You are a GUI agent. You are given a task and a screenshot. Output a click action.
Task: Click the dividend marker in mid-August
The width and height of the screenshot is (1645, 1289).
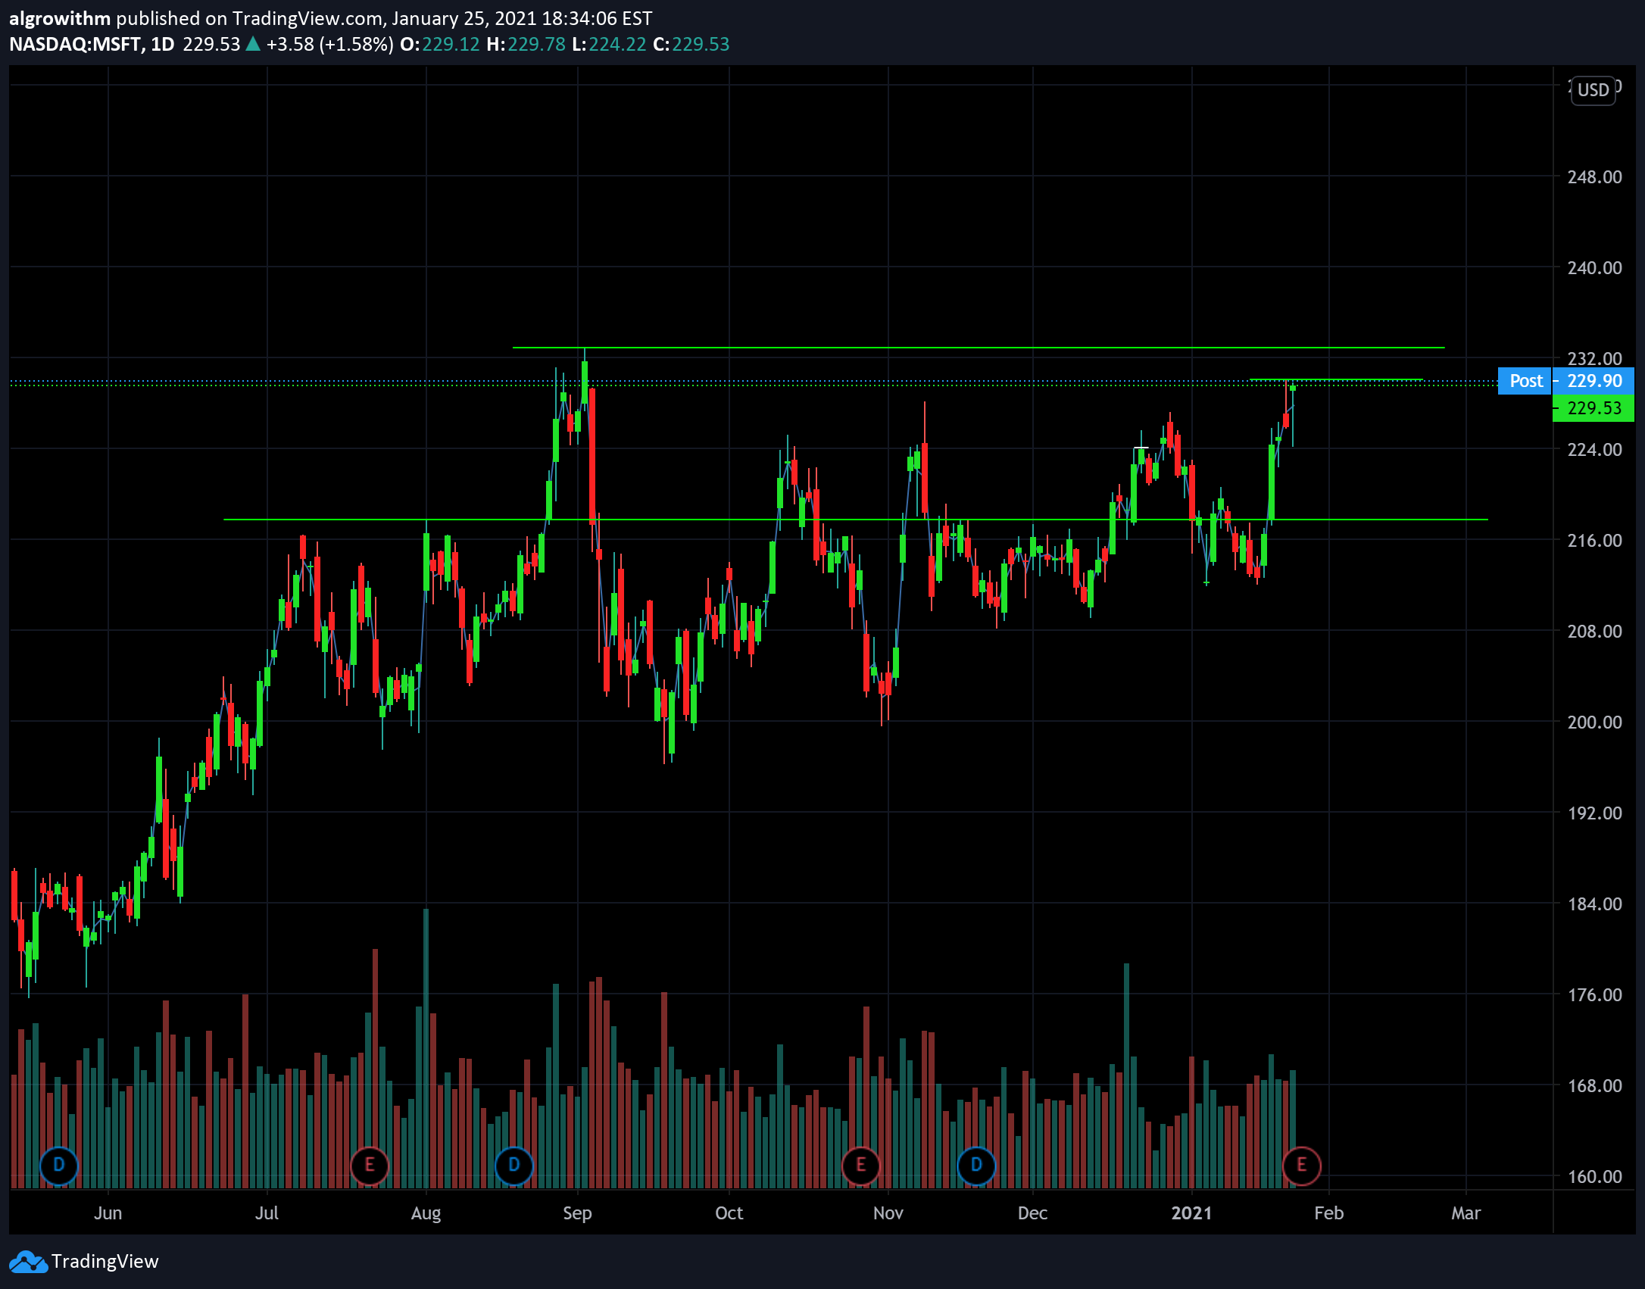click(514, 1165)
